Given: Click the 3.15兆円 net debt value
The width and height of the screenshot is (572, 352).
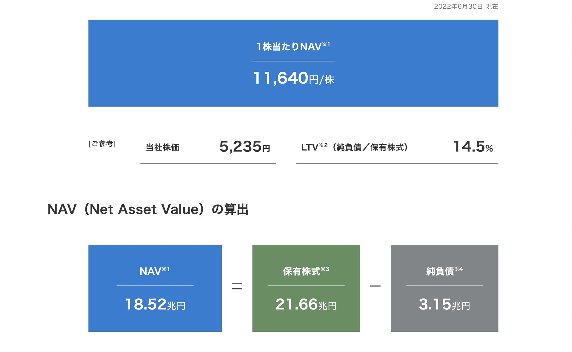Looking at the screenshot, I should point(444,304).
